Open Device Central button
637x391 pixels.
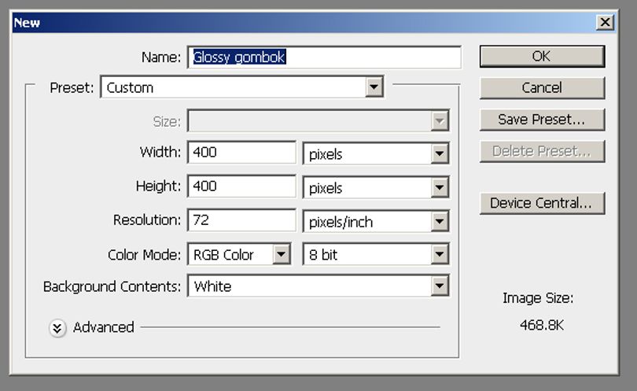[x=542, y=203]
